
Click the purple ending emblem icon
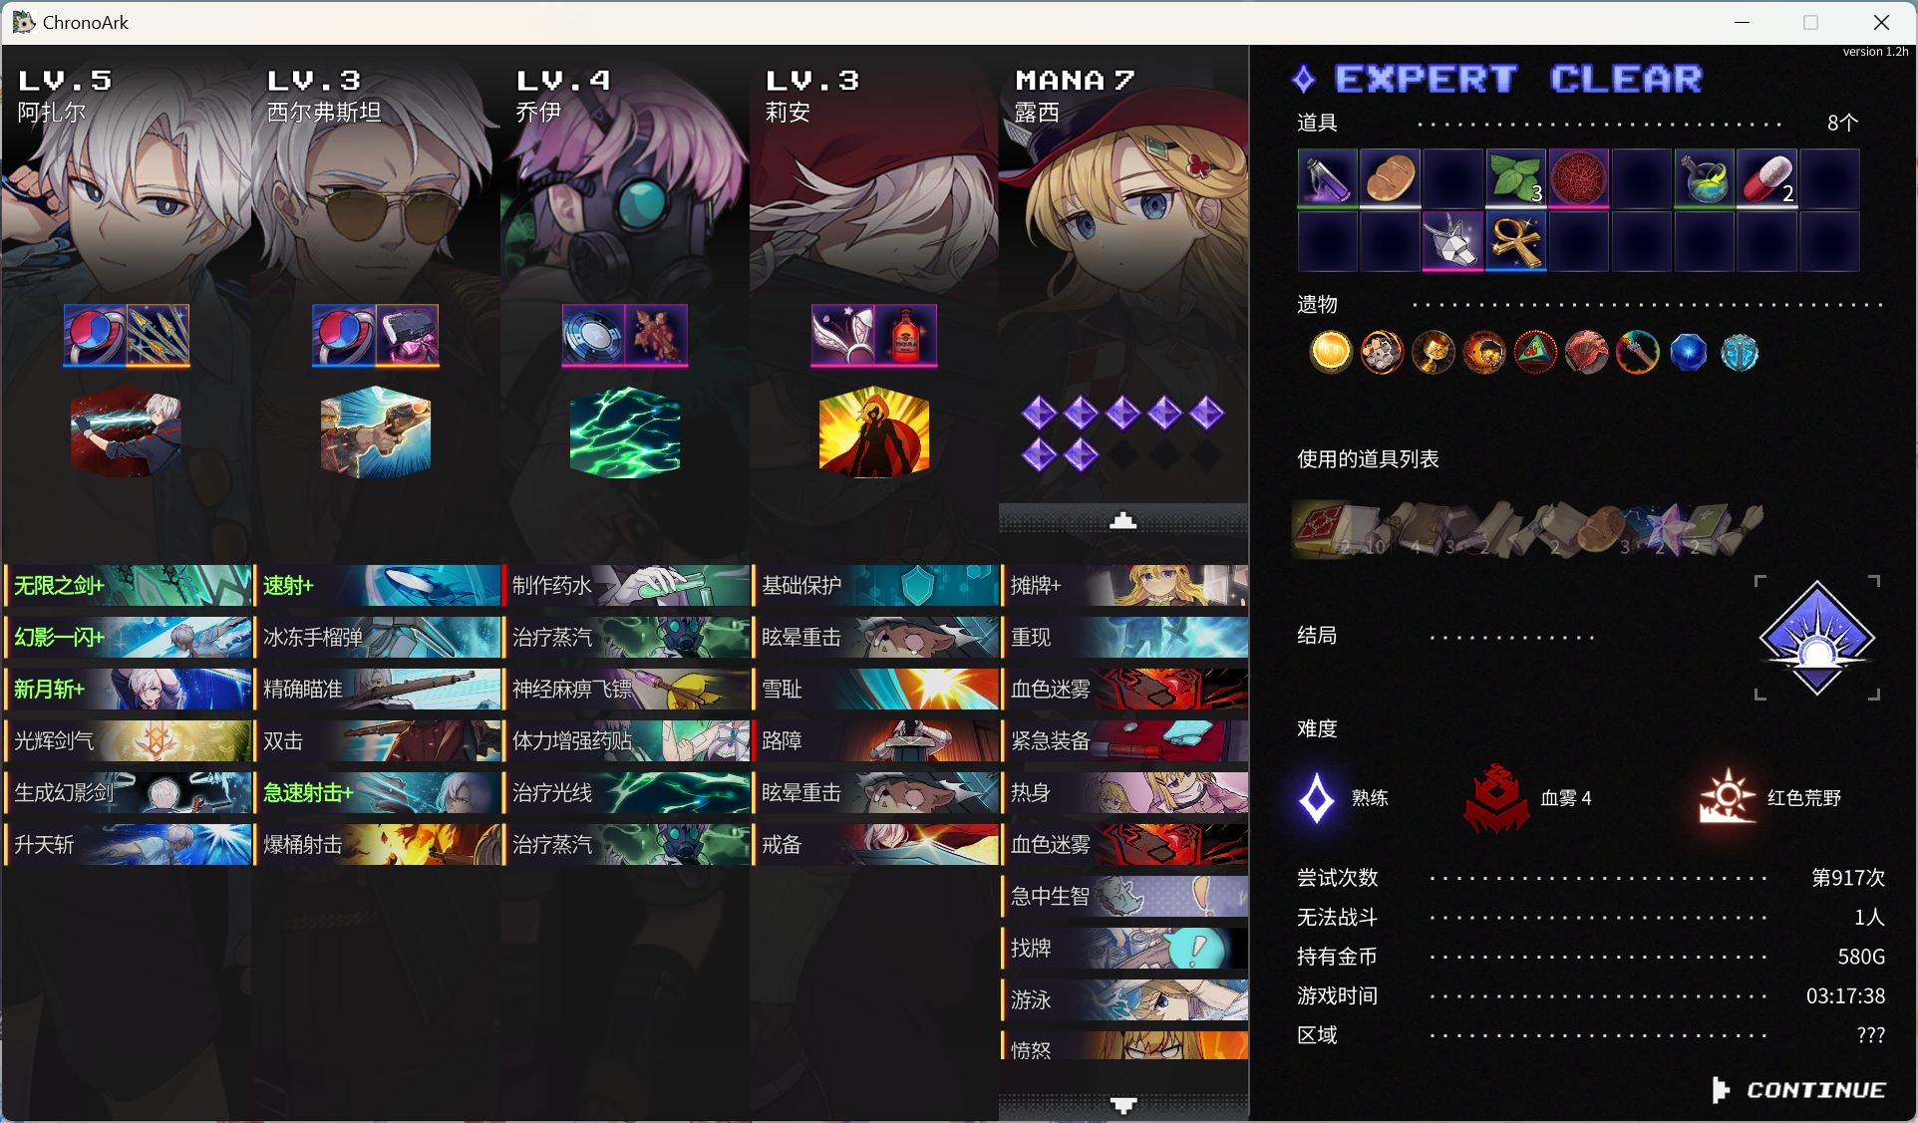pos(1816,638)
